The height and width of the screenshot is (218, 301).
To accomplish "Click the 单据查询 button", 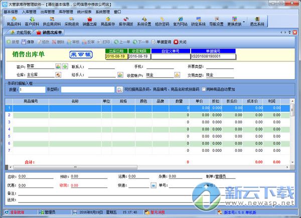I will [x=161, y=42].
